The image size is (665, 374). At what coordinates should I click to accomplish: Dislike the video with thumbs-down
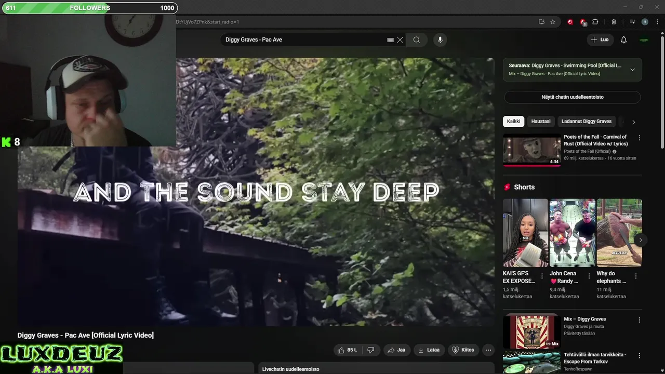[370, 350]
